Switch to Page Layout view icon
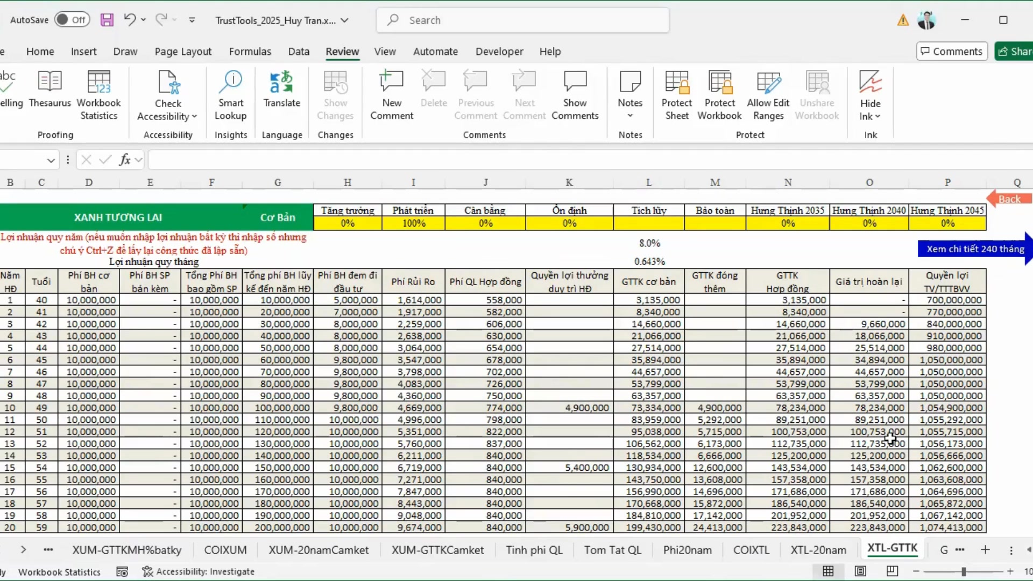 pos(860,571)
